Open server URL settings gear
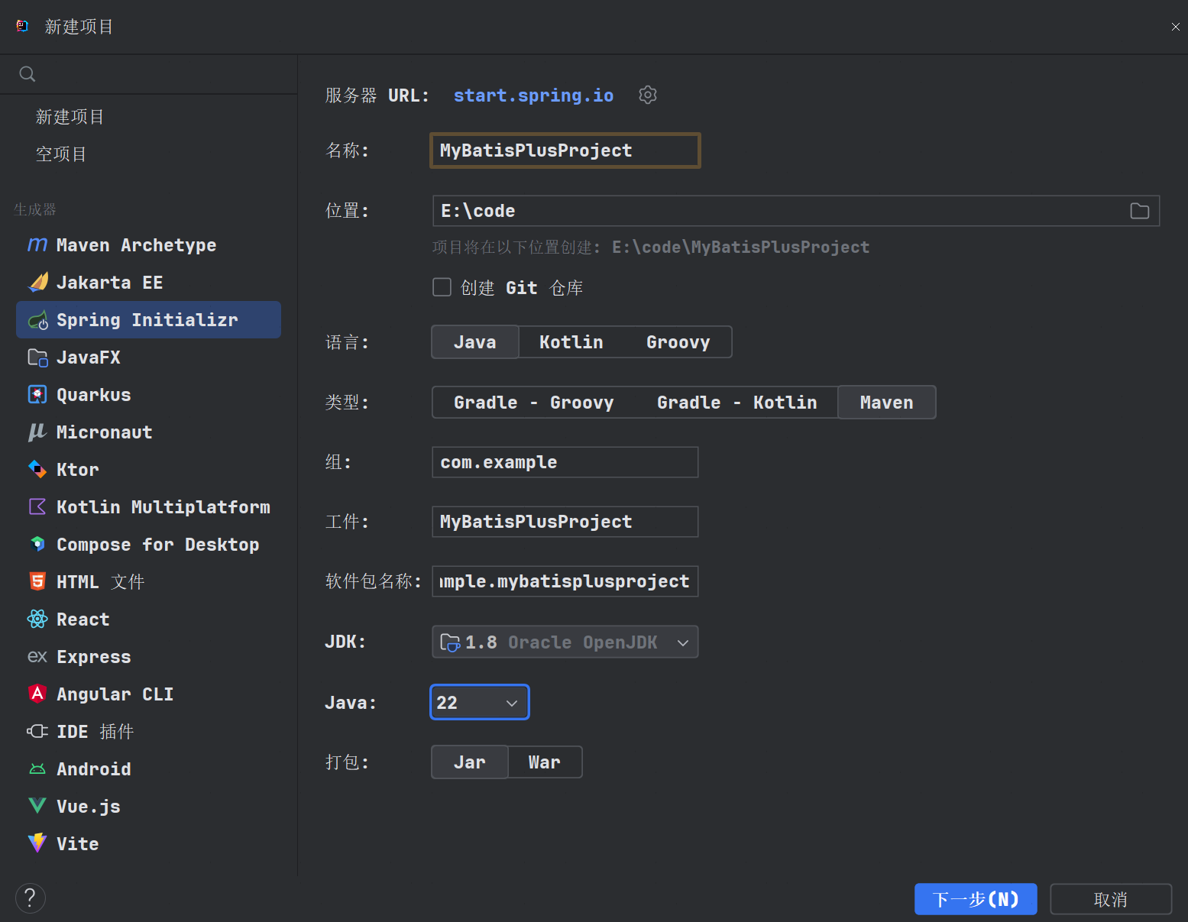This screenshot has height=922, width=1188. point(648,95)
